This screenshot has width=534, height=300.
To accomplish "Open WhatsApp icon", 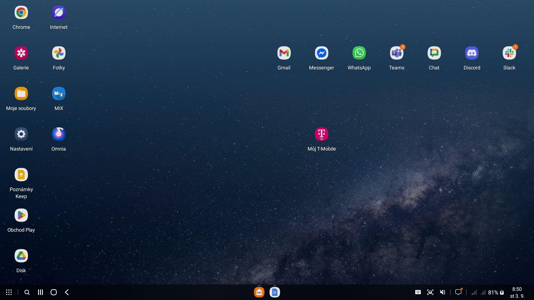I will point(359,53).
